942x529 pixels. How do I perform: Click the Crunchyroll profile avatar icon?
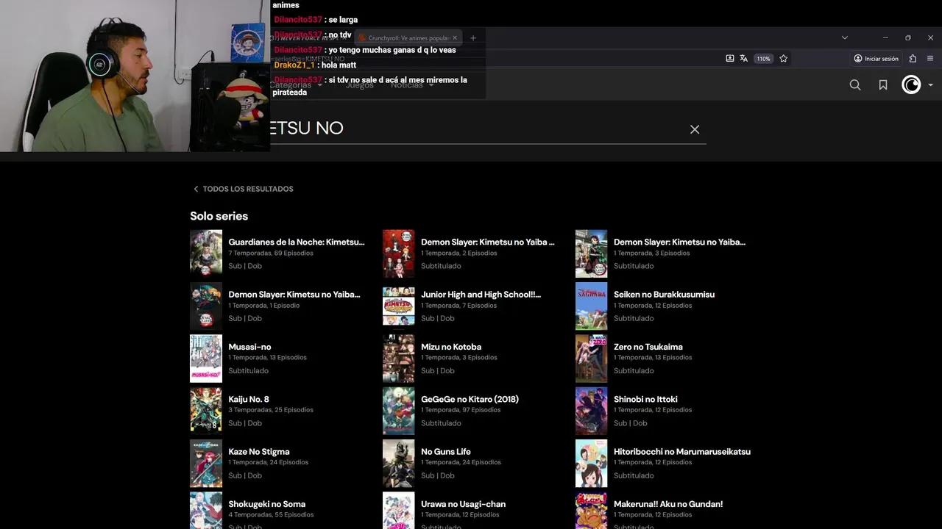(911, 85)
